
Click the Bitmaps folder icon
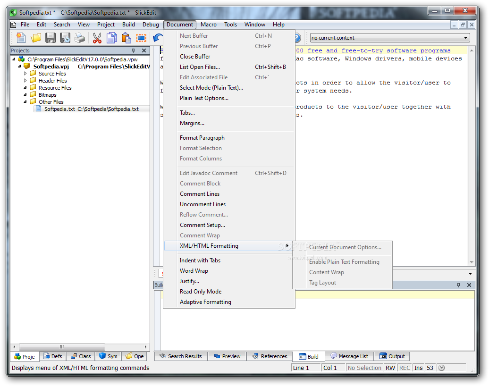[33, 94]
